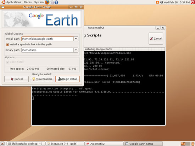Click the View Readme button
The width and height of the screenshot is (195, 146).
(x=42, y=79)
